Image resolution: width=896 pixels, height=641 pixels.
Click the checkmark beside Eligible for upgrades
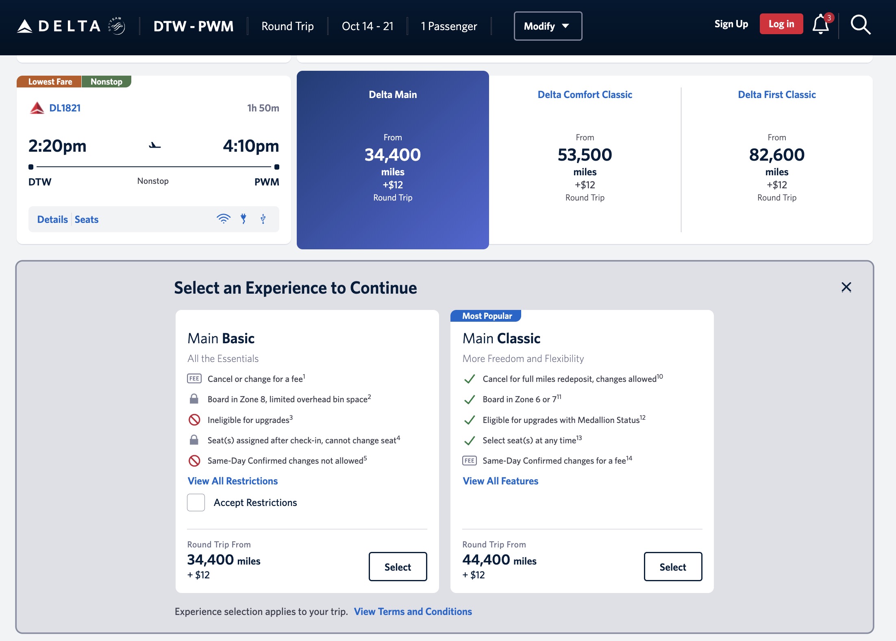point(470,420)
